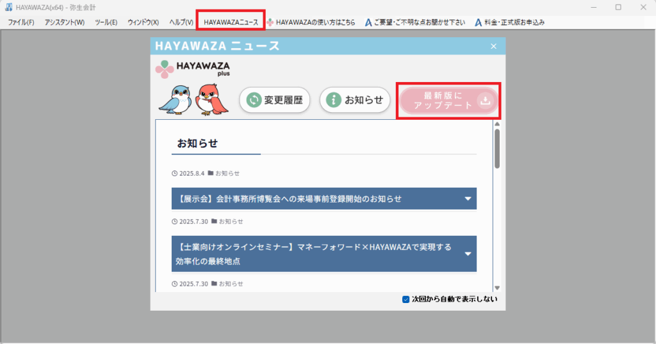The width and height of the screenshot is (656, 344).
Task: Click the お知らせ section heading
Action: 197,143
